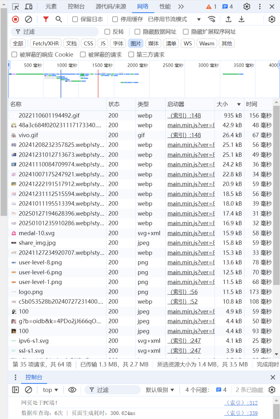Select the 控制台 drawer tab
This screenshot has width=280, height=419.
(34, 377)
